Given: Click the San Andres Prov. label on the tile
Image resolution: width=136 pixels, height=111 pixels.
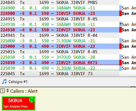Looking at the screenshot, I should (x=16, y=106).
